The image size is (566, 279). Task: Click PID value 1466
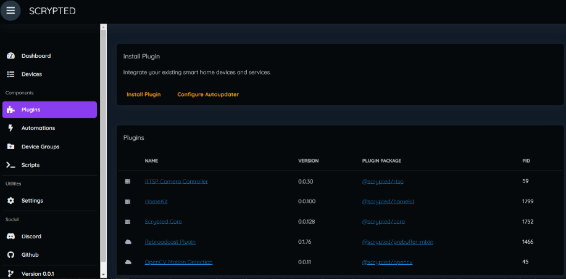(528, 242)
